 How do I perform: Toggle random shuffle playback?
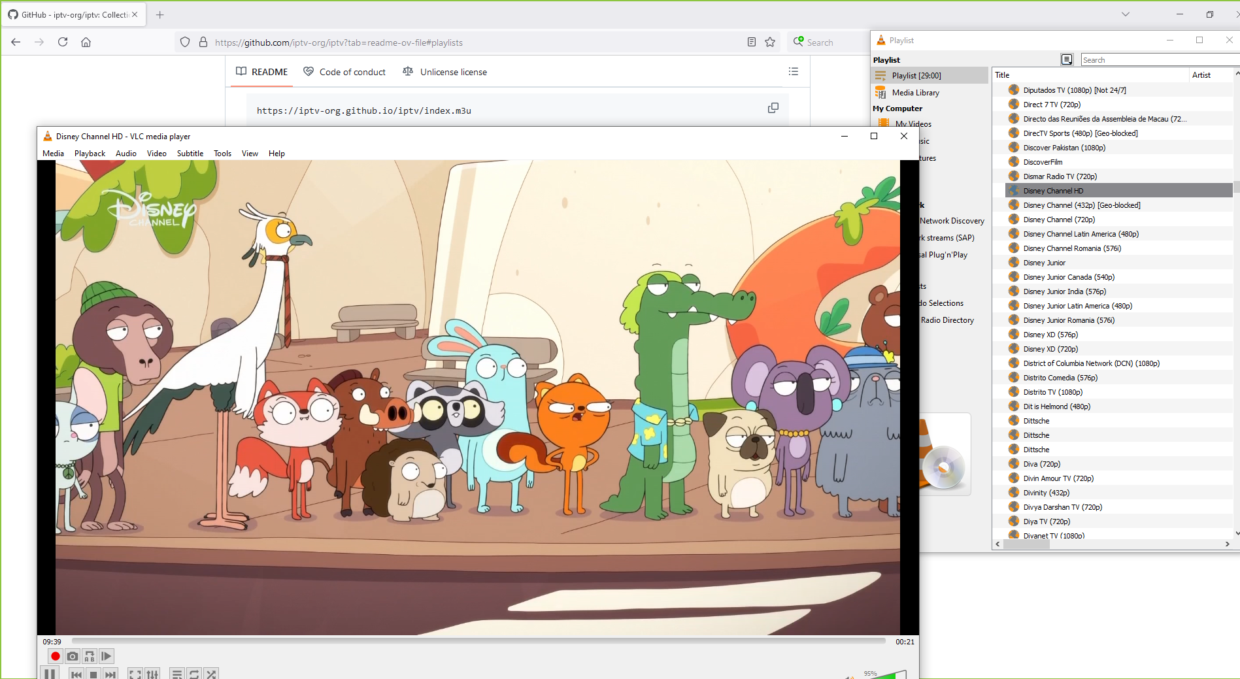(211, 674)
